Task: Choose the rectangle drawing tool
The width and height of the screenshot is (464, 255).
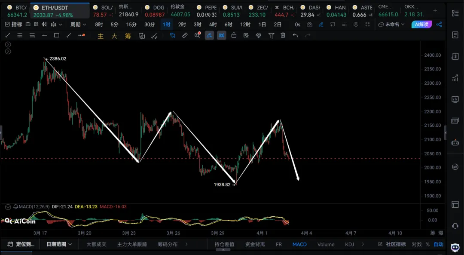Action: tap(57, 36)
